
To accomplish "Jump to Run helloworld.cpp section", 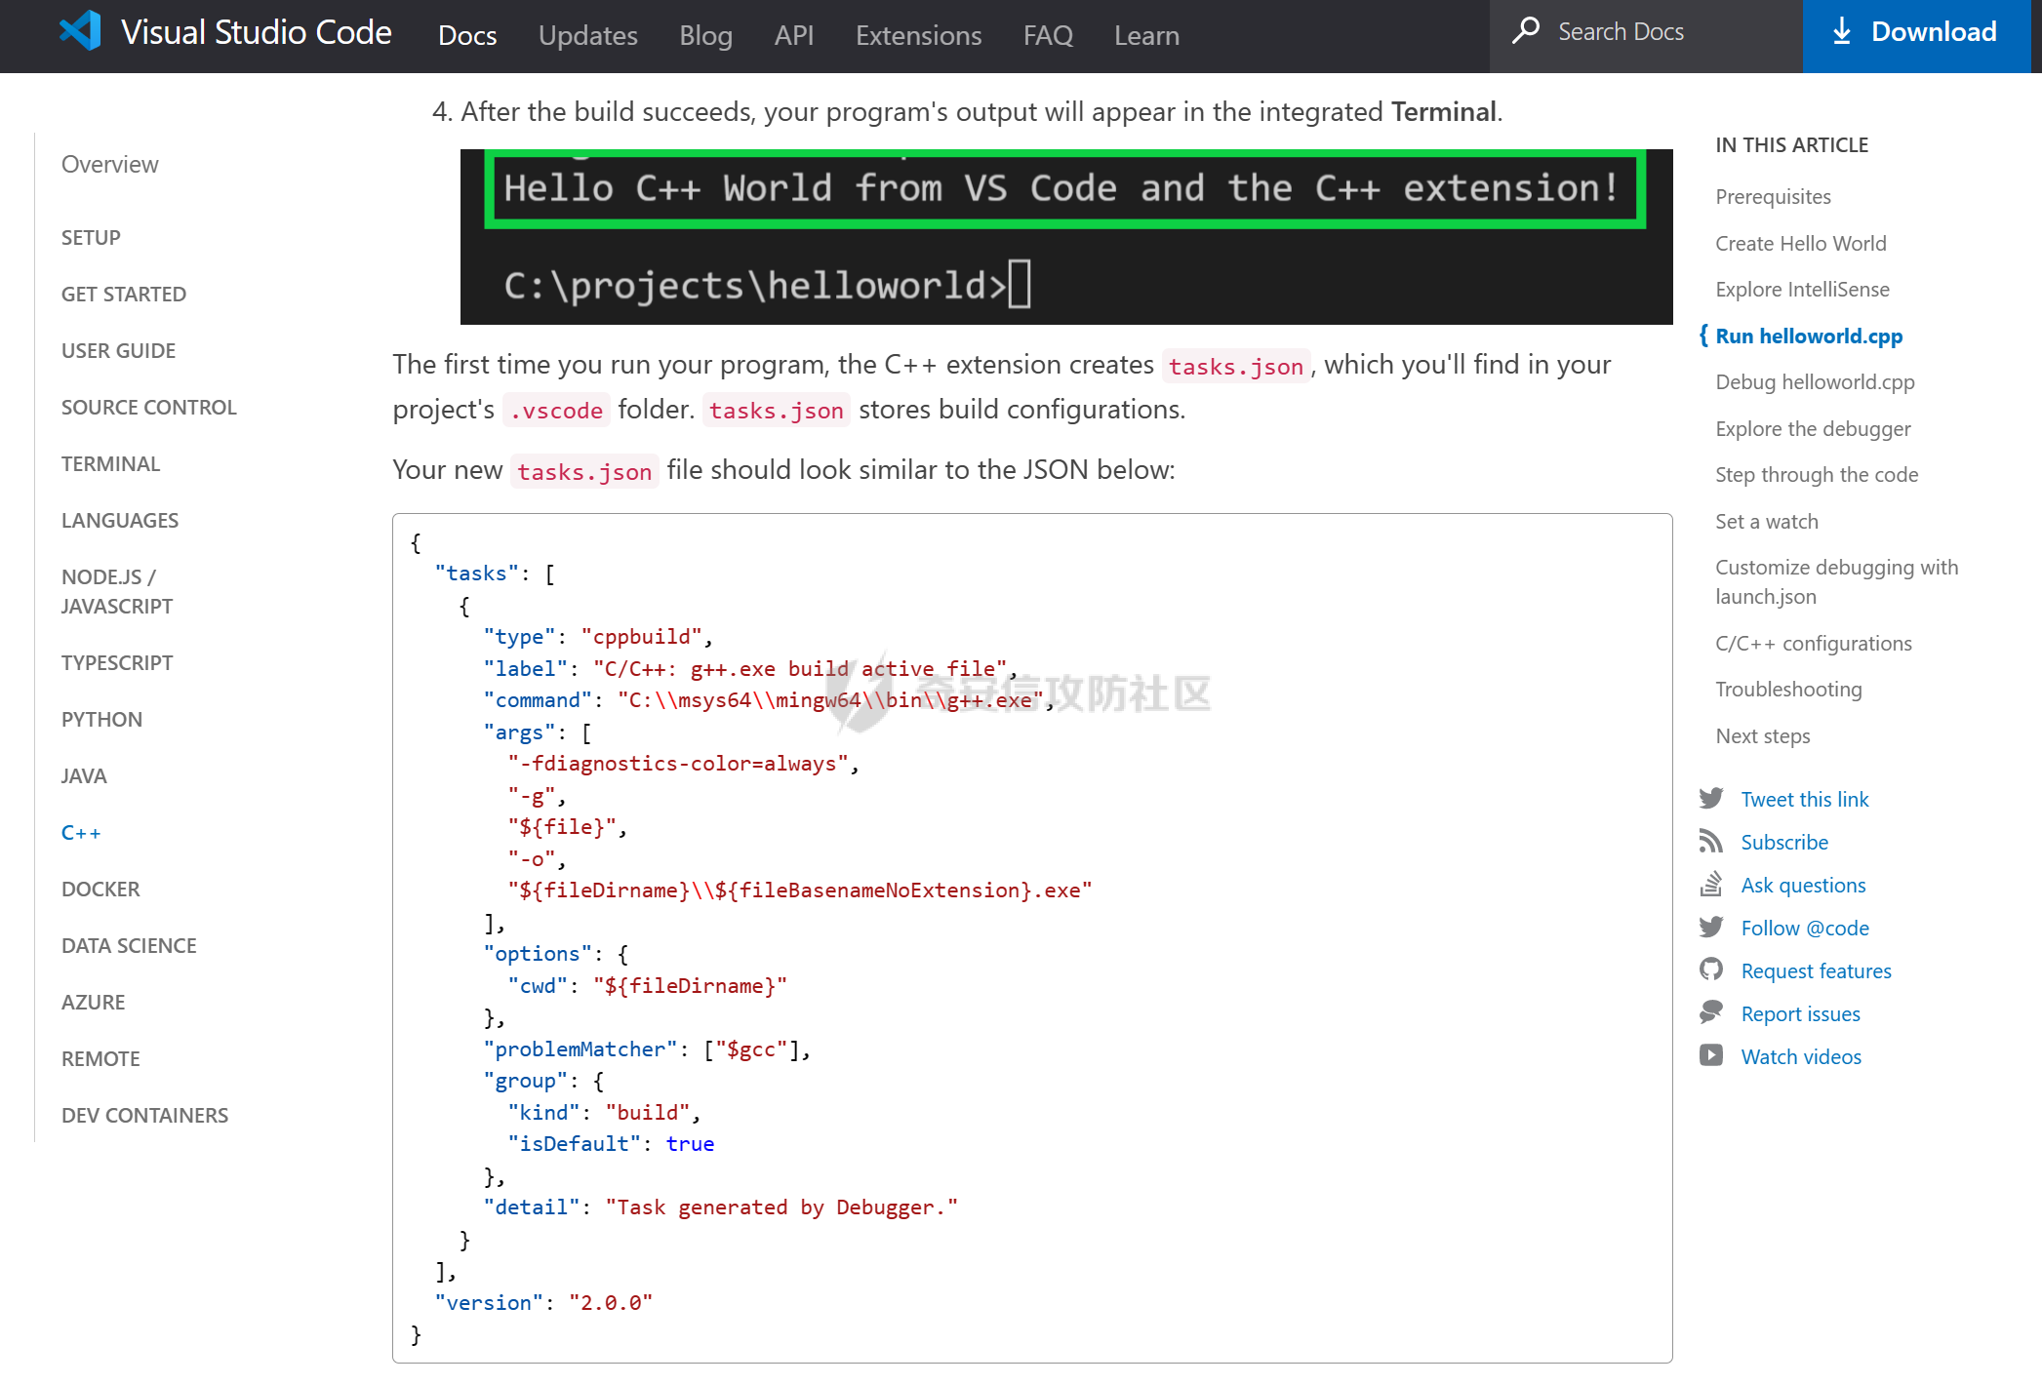I will pyautogui.click(x=1809, y=336).
